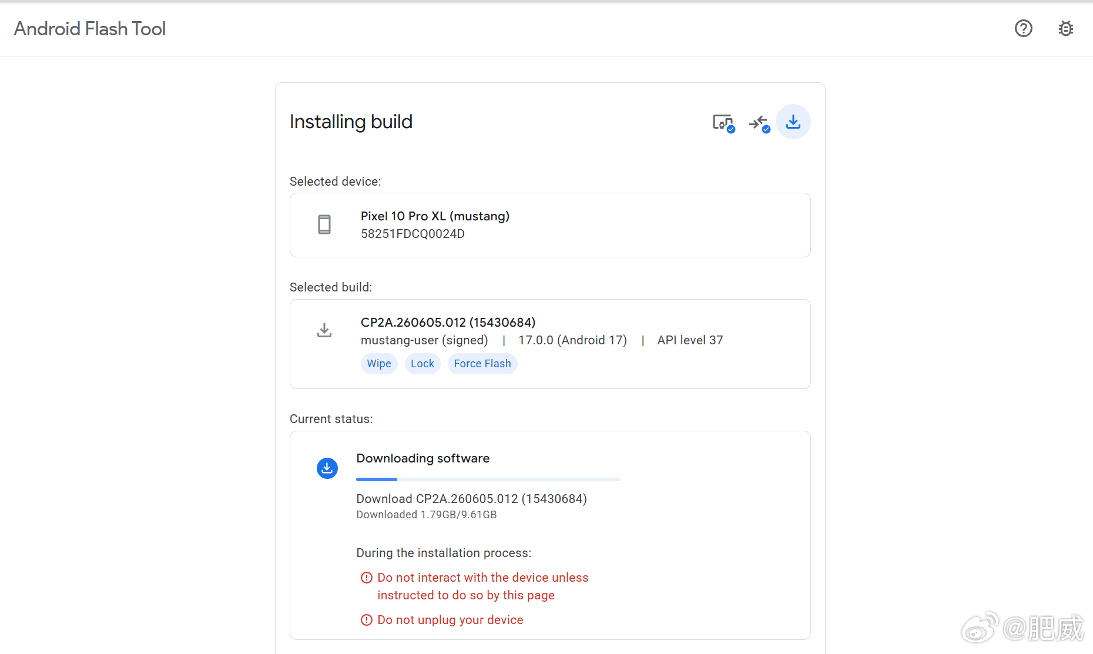The image size is (1093, 654).
Task: Click the 'Downloading software' status title
Action: pos(423,458)
